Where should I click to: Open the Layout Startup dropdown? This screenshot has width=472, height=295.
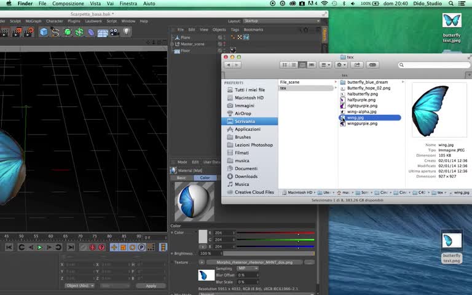pos(281,21)
